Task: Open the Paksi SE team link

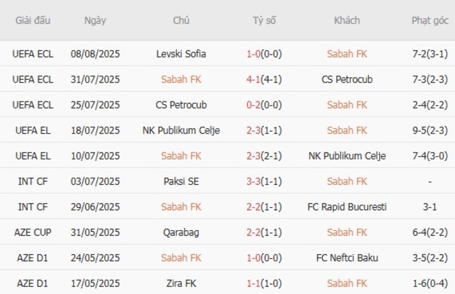Action: click(181, 181)
